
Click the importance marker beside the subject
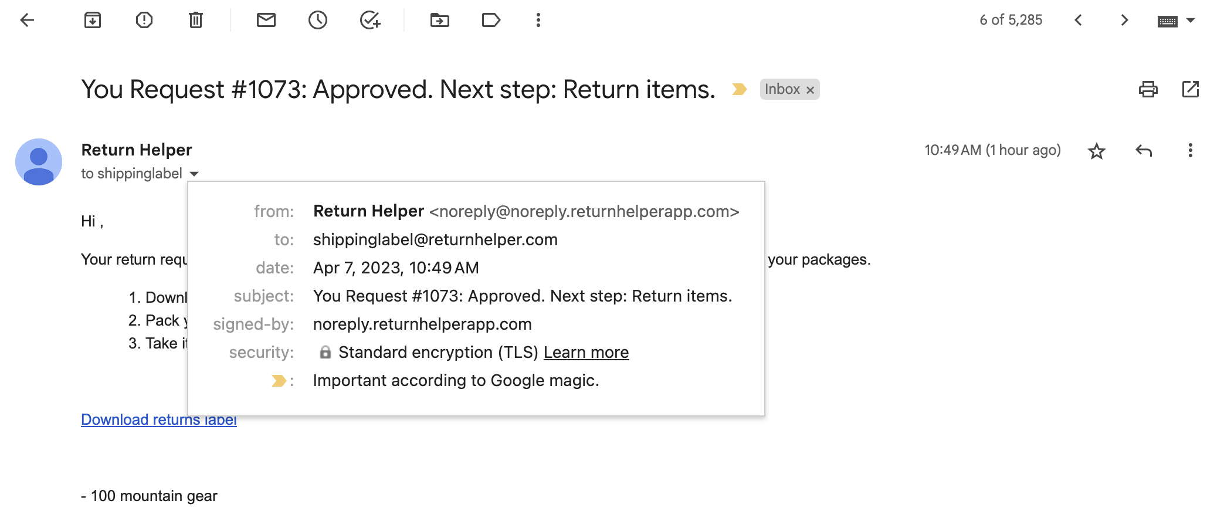[739, 89]
